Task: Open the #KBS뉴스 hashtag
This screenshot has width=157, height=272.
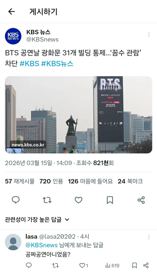Action: click(57, 63)
